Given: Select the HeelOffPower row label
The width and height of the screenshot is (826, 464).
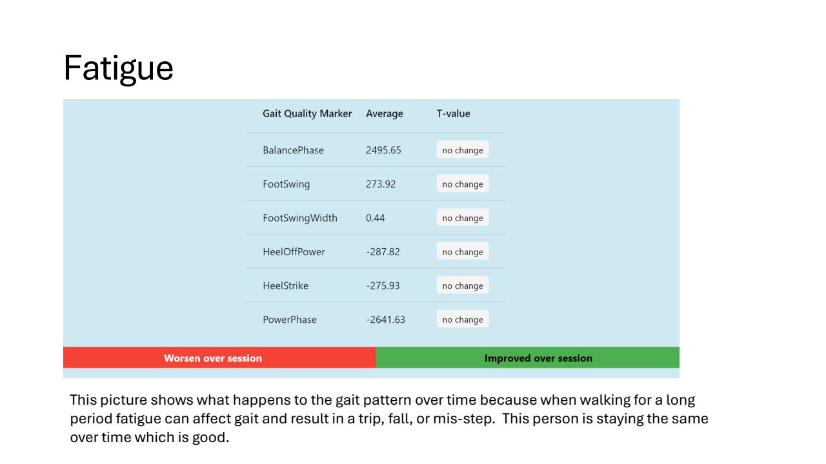Looking at the screenshot, I should tap(294, 252).
